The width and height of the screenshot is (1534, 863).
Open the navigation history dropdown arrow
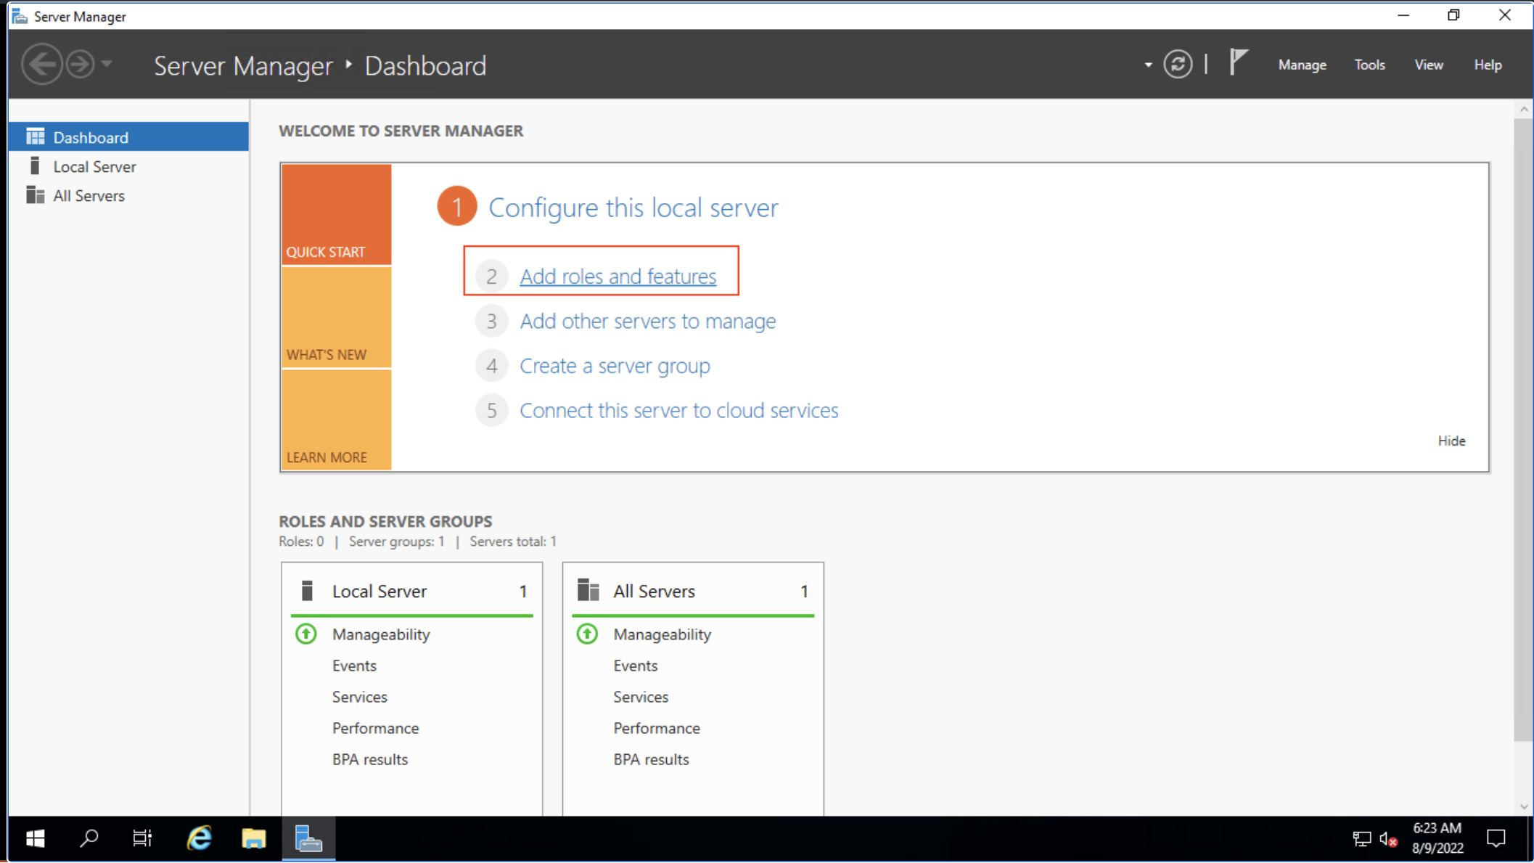[x=107, y=64]
